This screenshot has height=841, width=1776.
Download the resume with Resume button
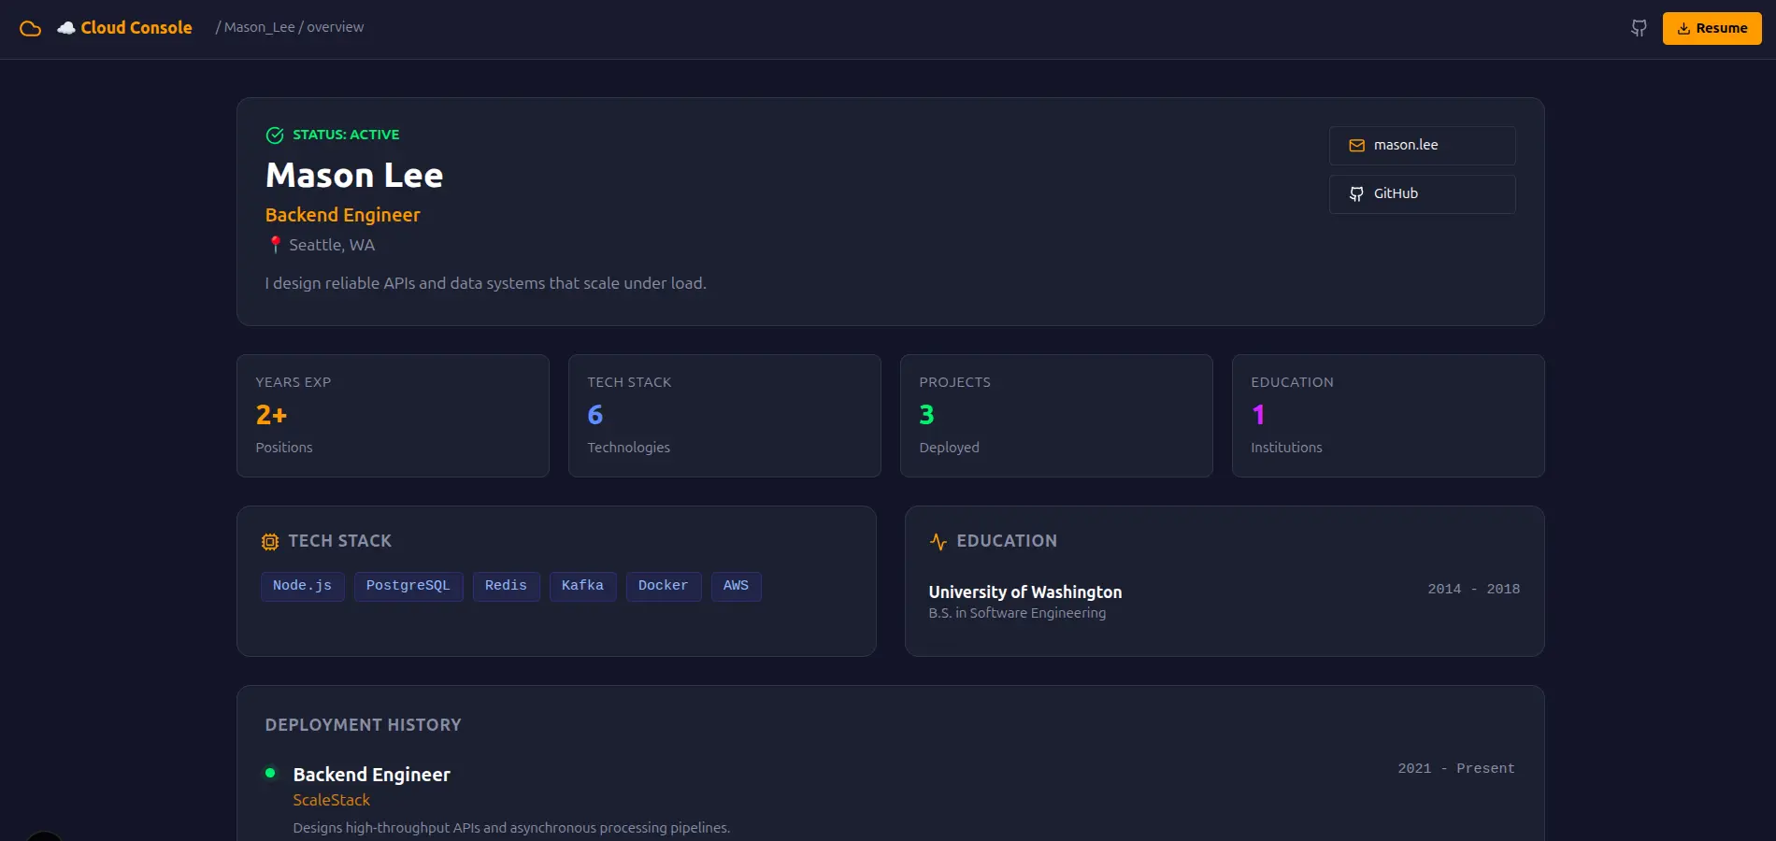[x=1712, y=28]
